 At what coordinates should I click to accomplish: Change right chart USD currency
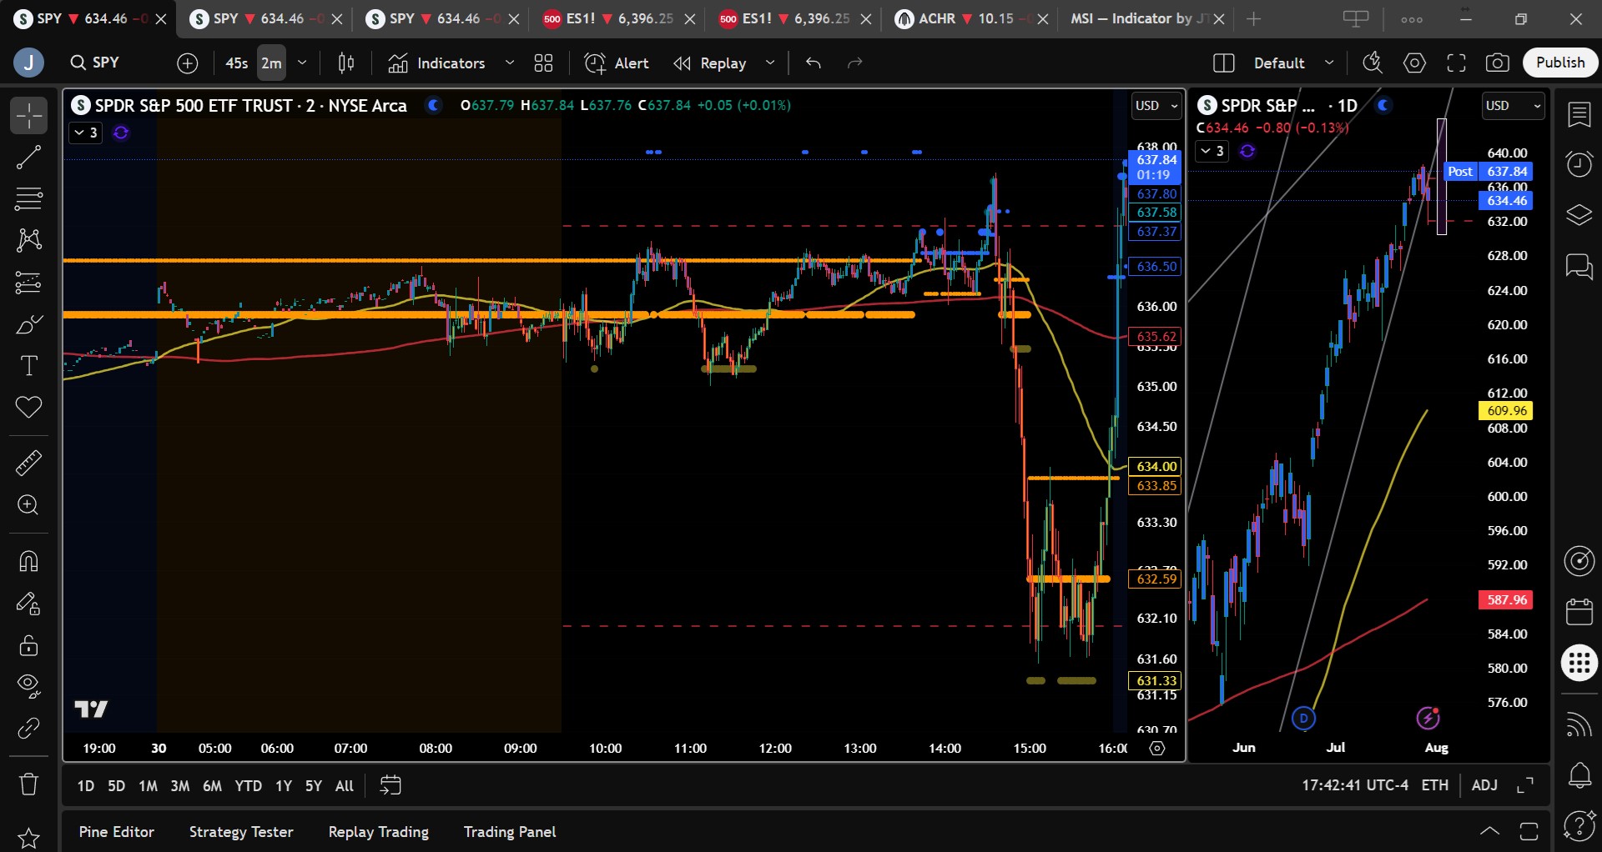pos(1513,106)
